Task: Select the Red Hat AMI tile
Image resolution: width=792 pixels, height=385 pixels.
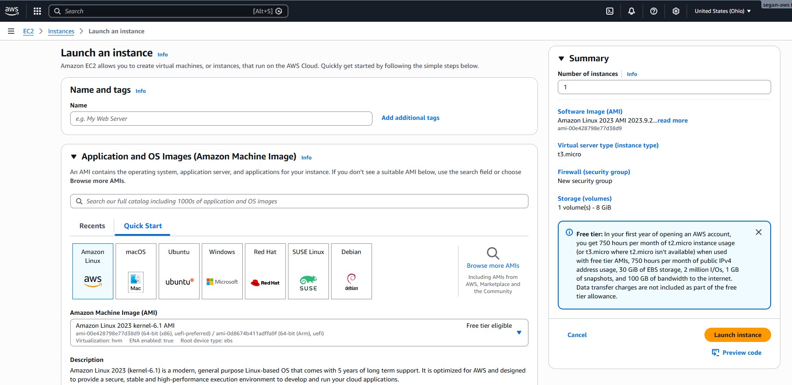Action: tap(265, 271)
